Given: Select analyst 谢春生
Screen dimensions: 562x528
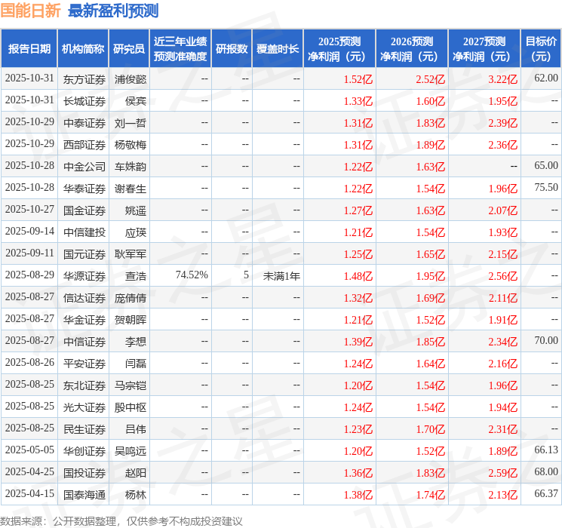Looking at the screenshot, I should [131, 189].
